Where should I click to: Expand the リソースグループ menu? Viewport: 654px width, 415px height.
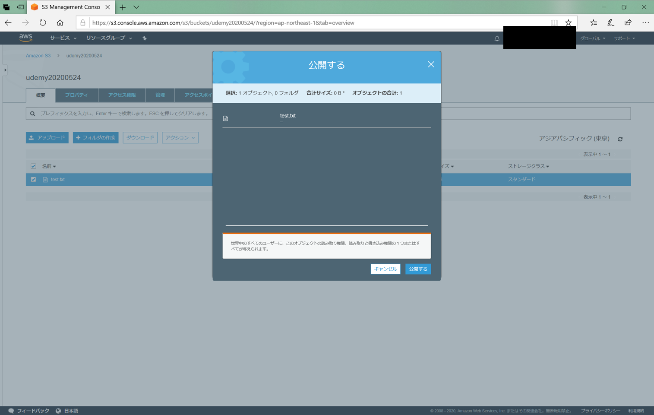pos(109,38)
